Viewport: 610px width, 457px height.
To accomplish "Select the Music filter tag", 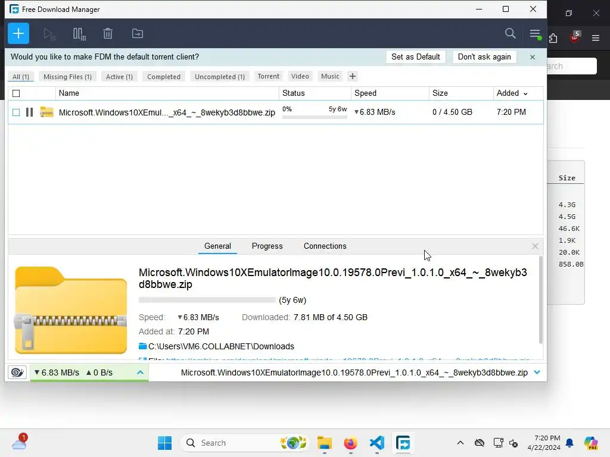I will coord(330,76).
